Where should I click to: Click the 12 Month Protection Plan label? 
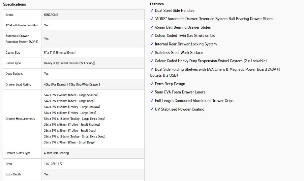[x=22, y=25]
